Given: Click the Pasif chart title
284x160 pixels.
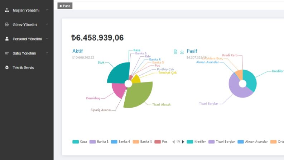Looking at the screenshot, I should point(192,51).
